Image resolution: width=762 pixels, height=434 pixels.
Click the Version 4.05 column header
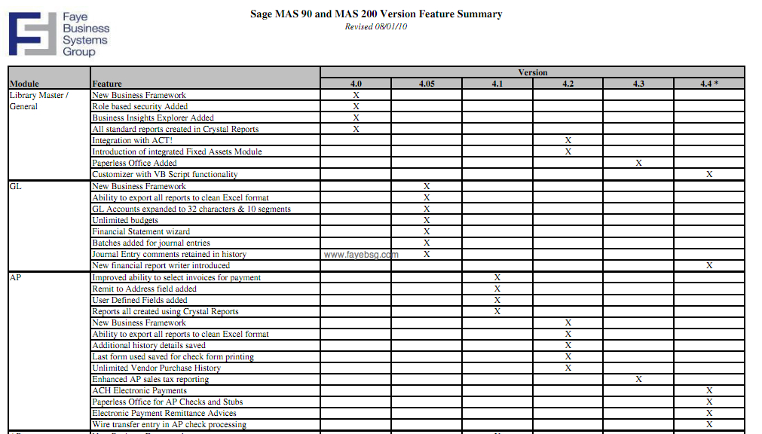427,84
